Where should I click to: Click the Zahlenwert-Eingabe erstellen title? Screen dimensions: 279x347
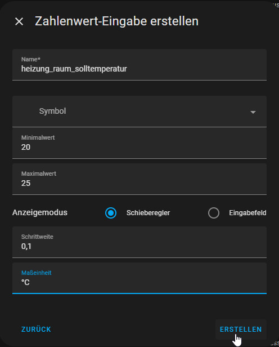[116, 21]
